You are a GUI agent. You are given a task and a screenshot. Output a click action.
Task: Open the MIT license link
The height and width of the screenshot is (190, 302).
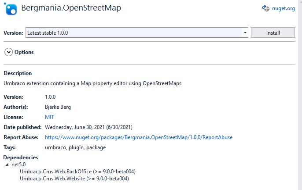(49, 117)
